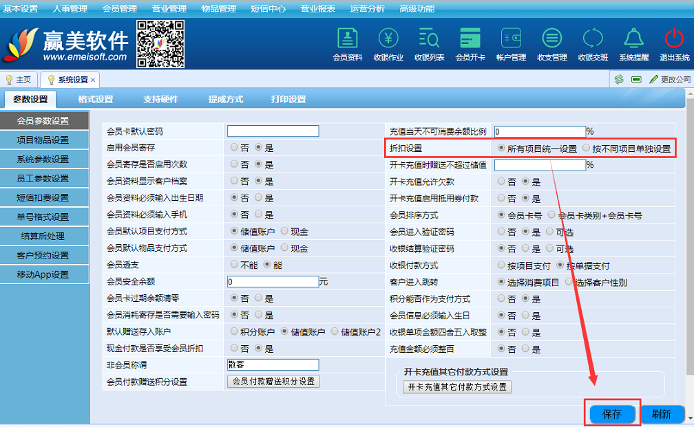Click the 收支管理 income-expense icon
694x427 pixels.
[551, 44]
